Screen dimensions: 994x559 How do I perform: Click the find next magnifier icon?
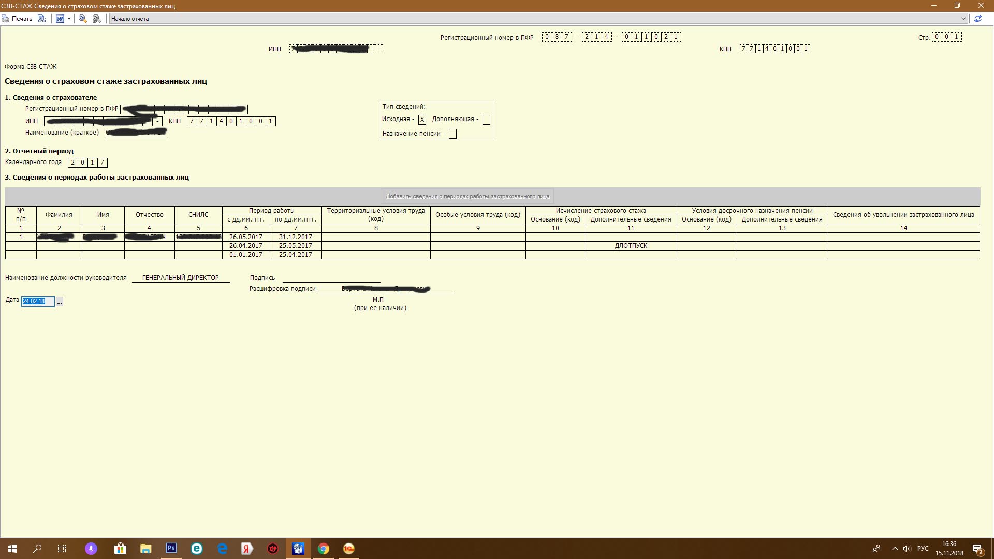(x=96, y=19)
